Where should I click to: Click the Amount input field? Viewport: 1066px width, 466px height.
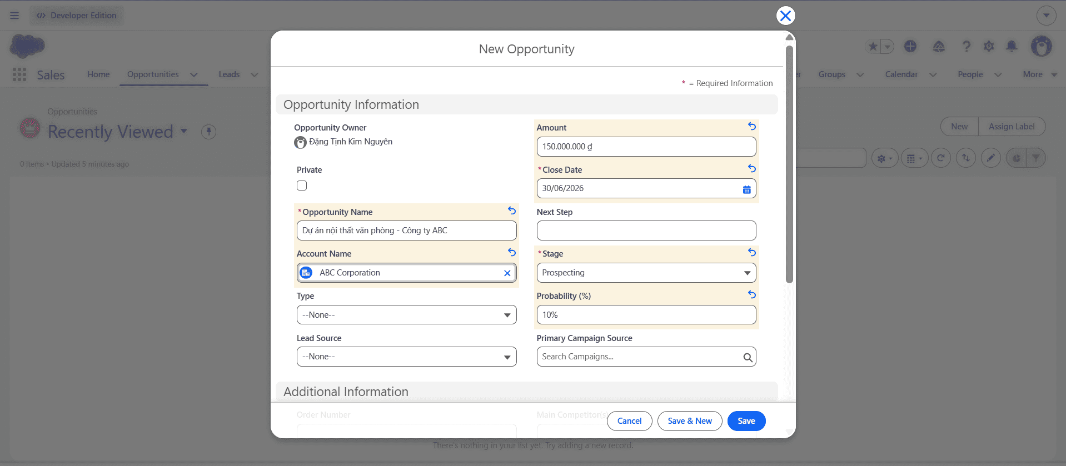click(x=646, y=147)
